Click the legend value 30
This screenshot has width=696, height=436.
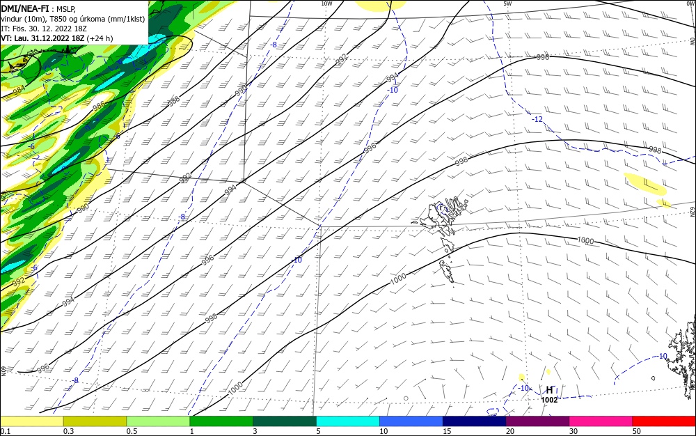tap(574, 432)
